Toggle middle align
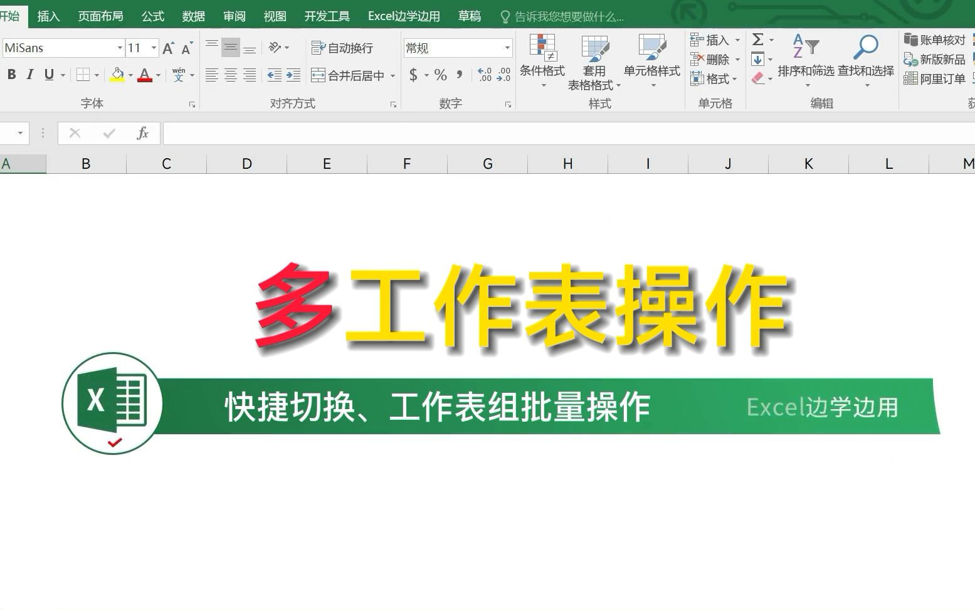This screenshot has width=975, height=610. point(231,48)
